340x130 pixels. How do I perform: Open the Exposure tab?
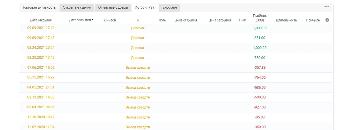pyautogui.click(x=170, y=7)
